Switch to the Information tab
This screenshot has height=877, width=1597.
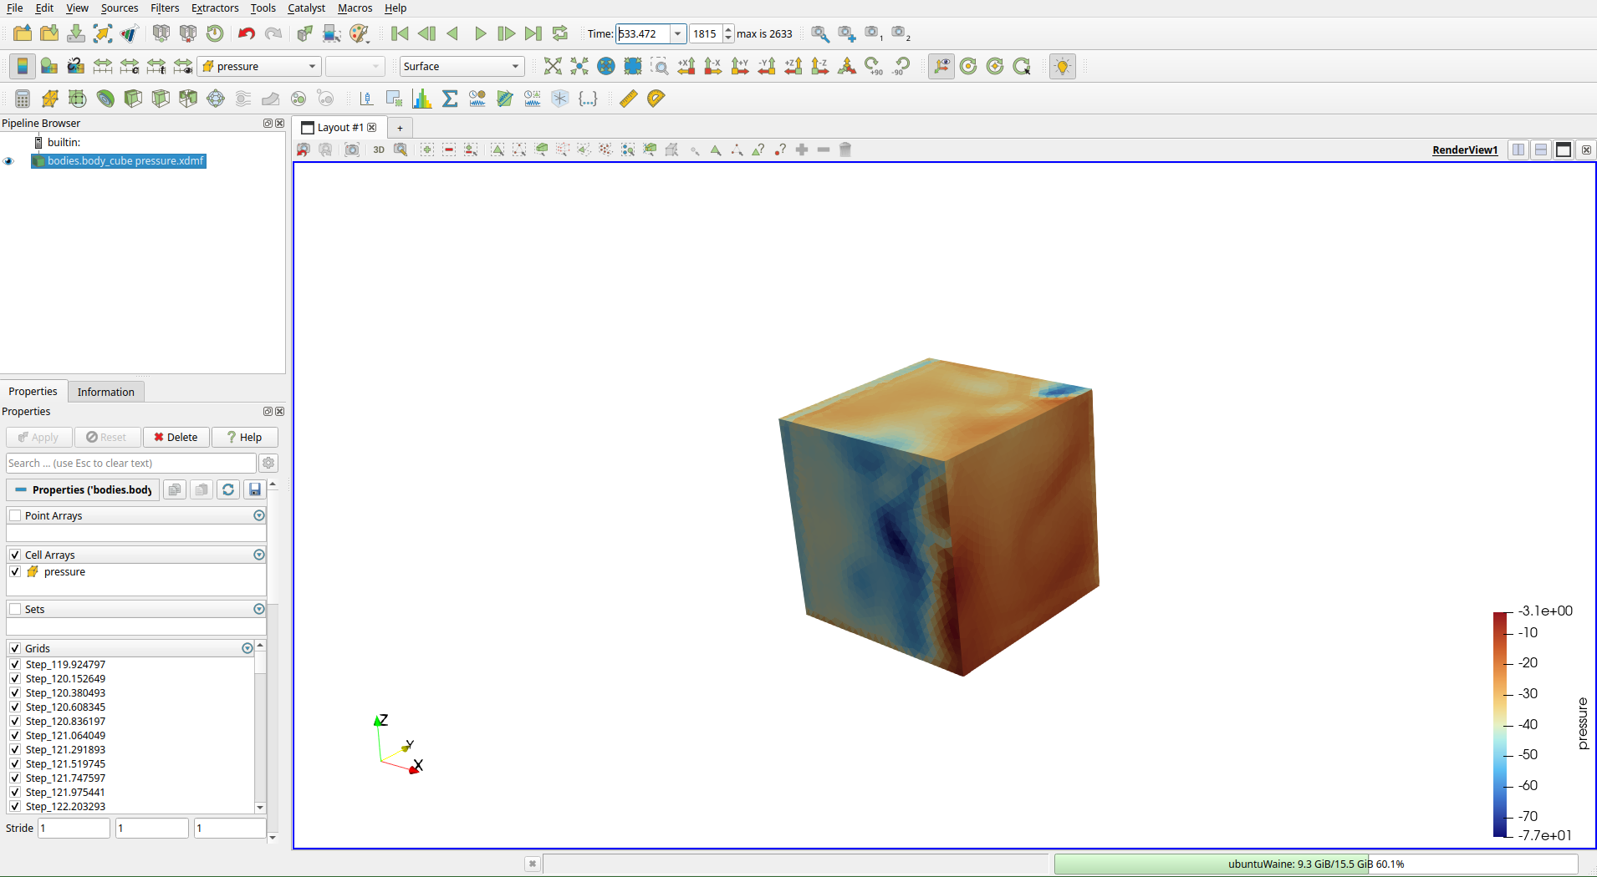coord(105,391)
